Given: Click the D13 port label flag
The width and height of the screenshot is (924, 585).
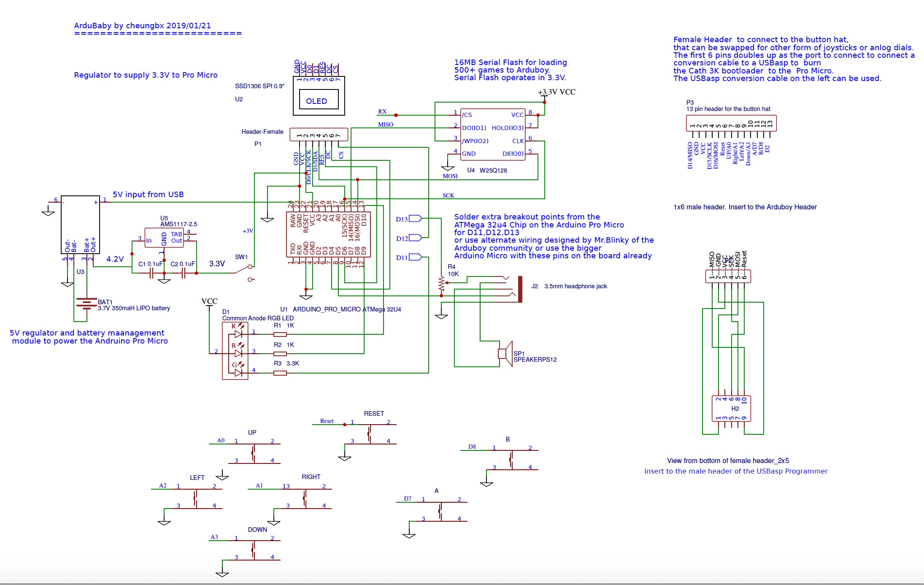Looking at the screenshot, I should point(415,219).
